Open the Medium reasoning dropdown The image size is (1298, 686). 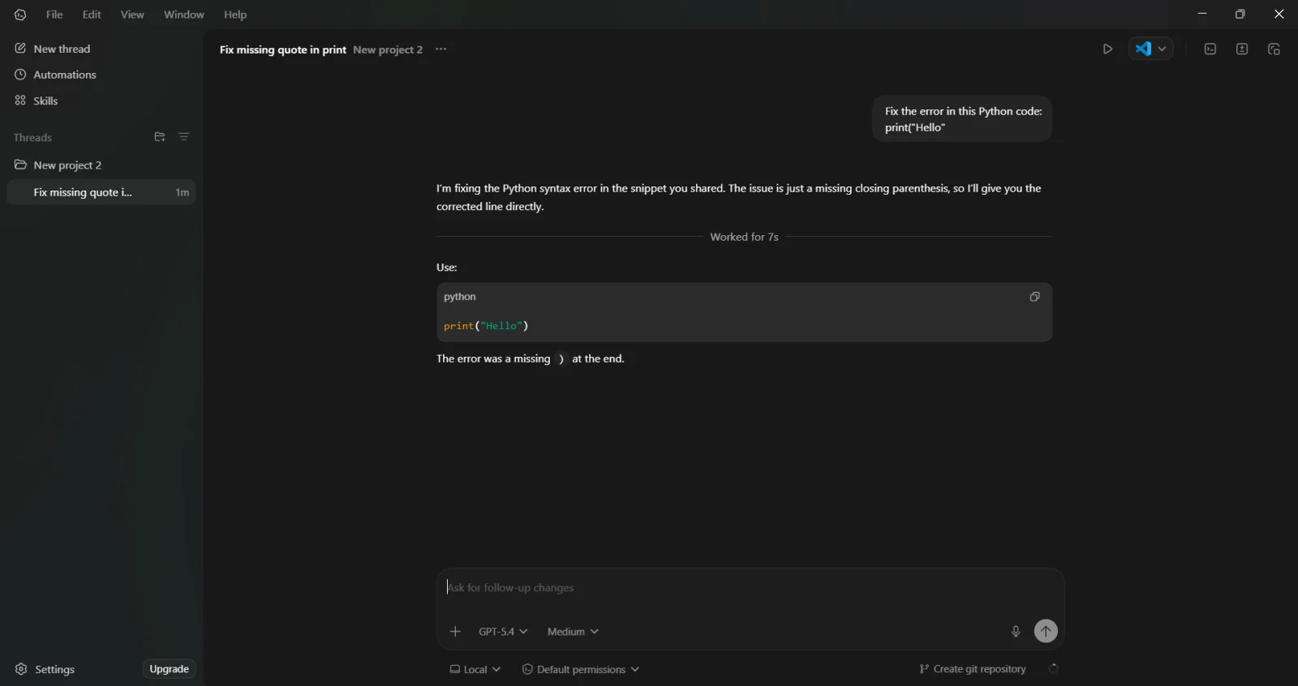pos(573,632)
